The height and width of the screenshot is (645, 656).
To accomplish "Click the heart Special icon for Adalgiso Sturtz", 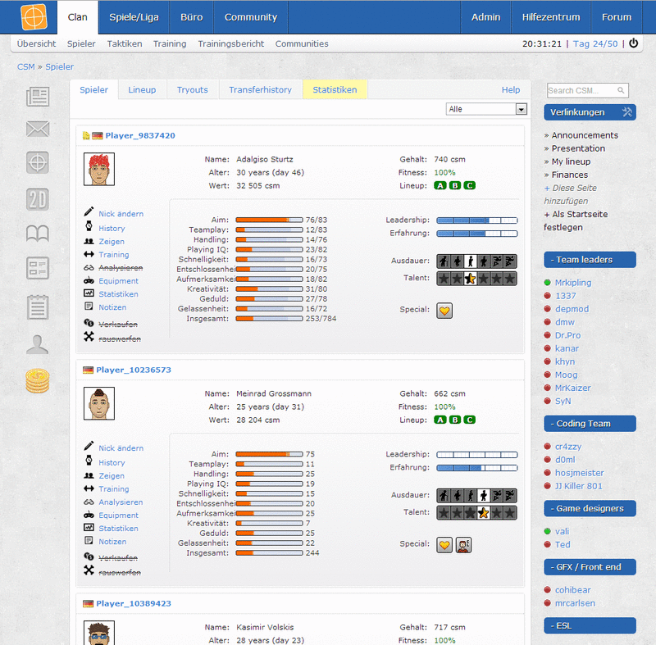I will 444,311.
